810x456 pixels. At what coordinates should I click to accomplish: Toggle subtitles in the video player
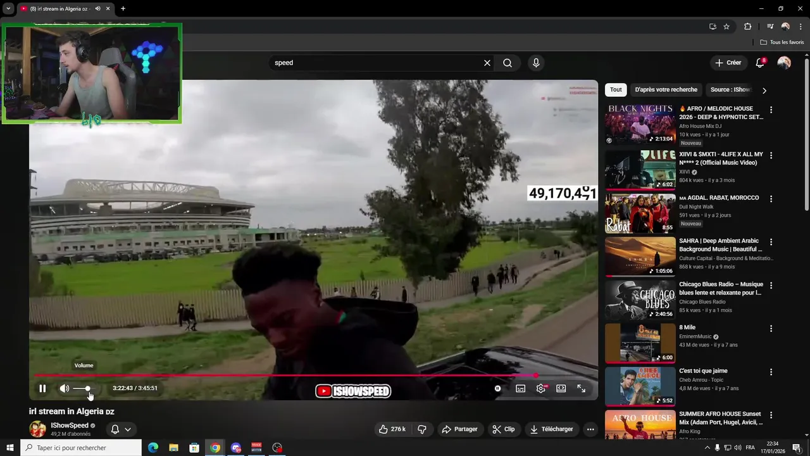pyautogui.click(x=520, y=388)
